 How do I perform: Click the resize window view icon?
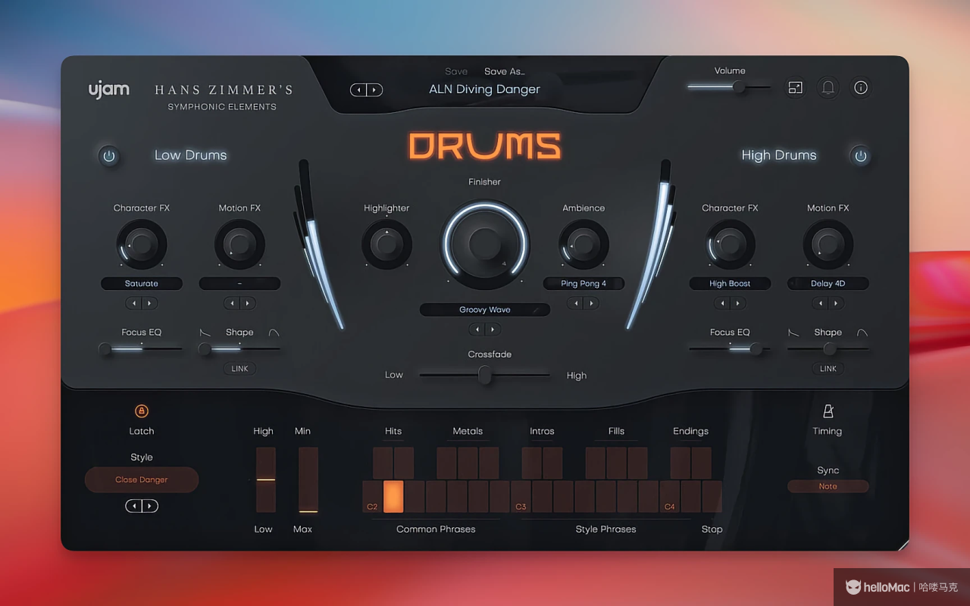click(x=795, y=88)
